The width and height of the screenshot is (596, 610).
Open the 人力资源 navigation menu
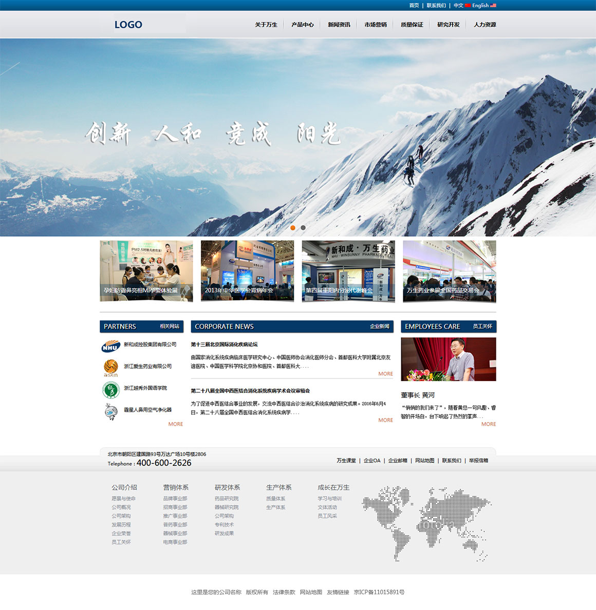point(485,25)
